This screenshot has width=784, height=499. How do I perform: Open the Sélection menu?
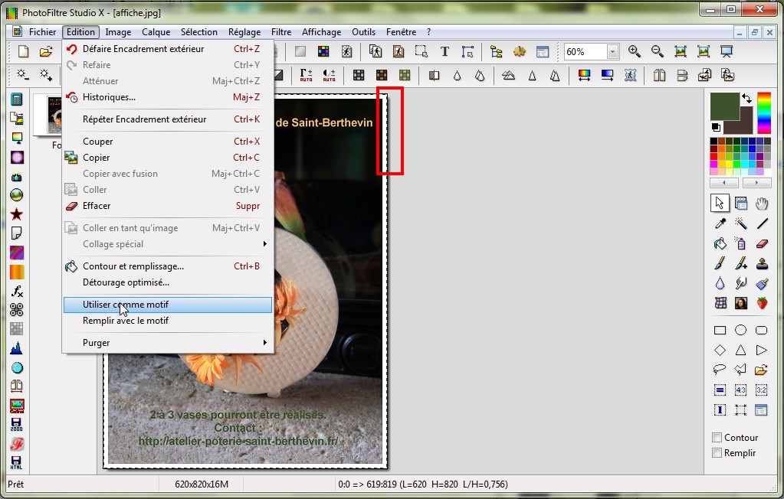(199, 32)
